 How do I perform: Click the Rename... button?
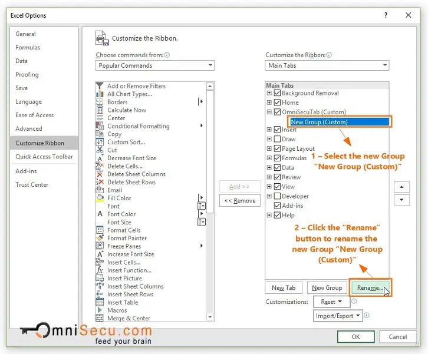pyautogui.click(x=370, y=287)
